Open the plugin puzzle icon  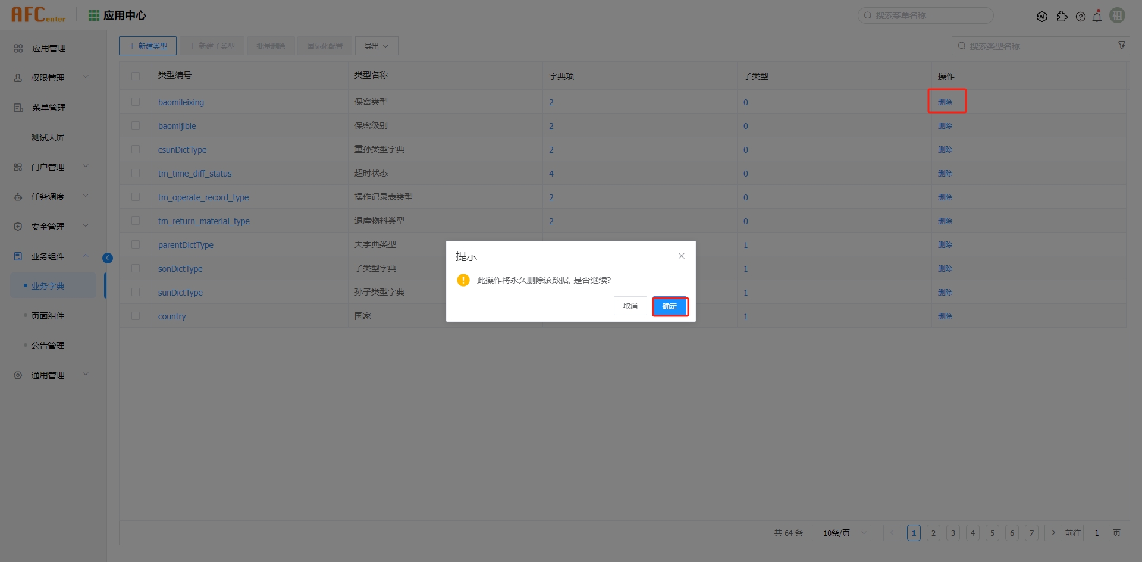coord(1062,16)
